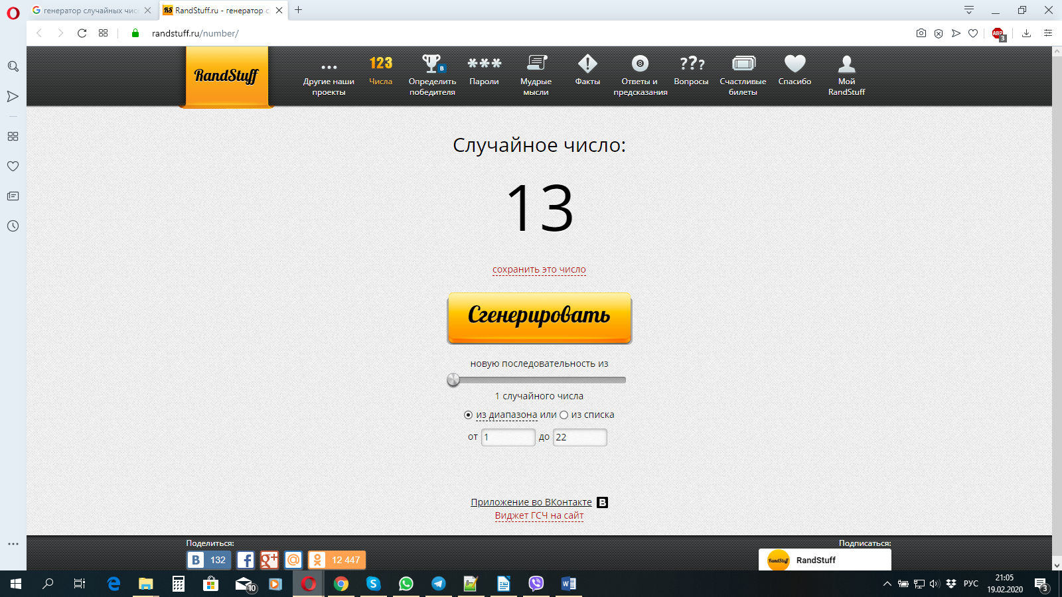Open the downloads icon
This screenshot has width=1062, height=597.
tap(1026, 33)
